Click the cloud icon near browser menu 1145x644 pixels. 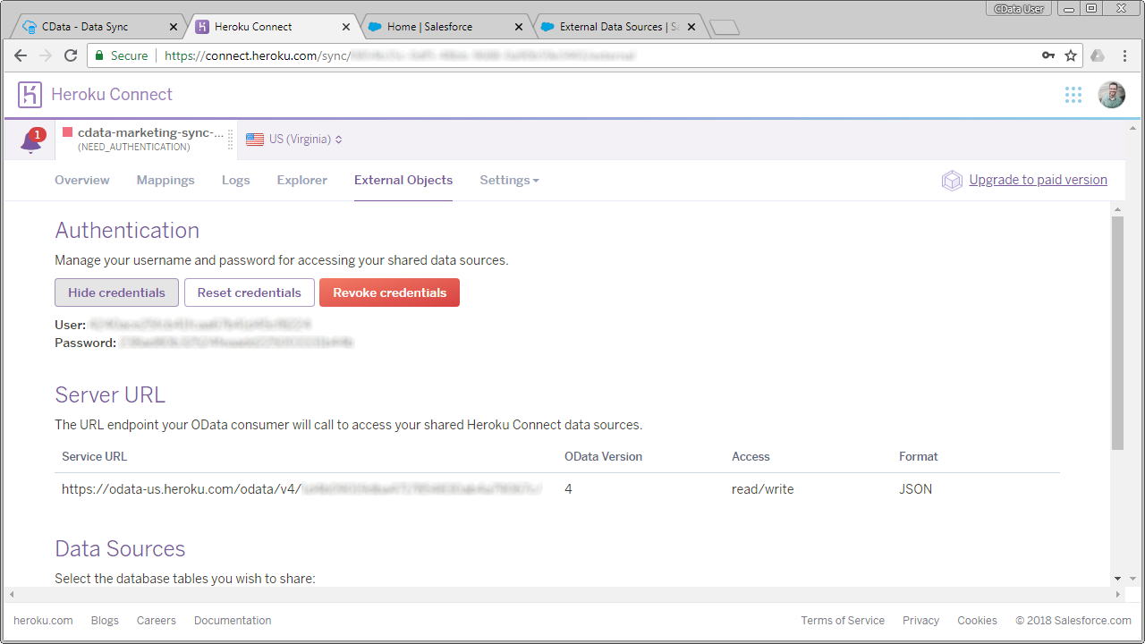click(x=1098, y=55)
